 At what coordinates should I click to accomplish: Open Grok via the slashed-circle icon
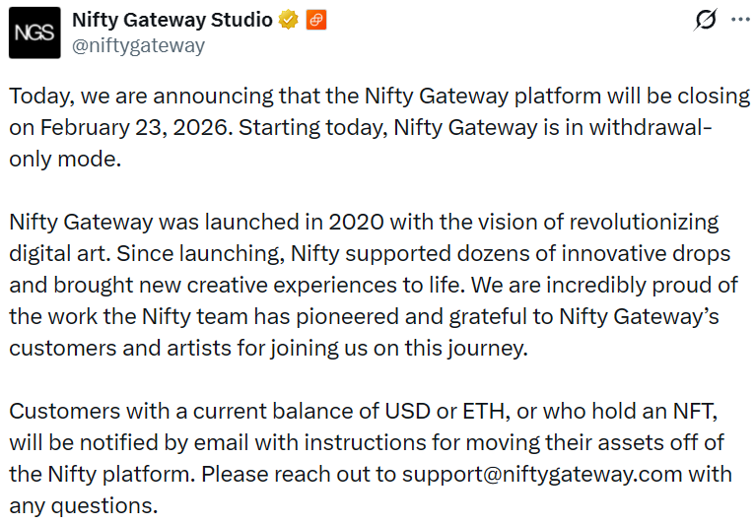point(705,20)
